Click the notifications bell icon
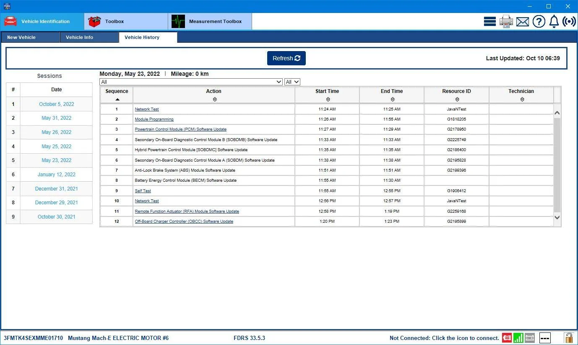 (554, 21)
